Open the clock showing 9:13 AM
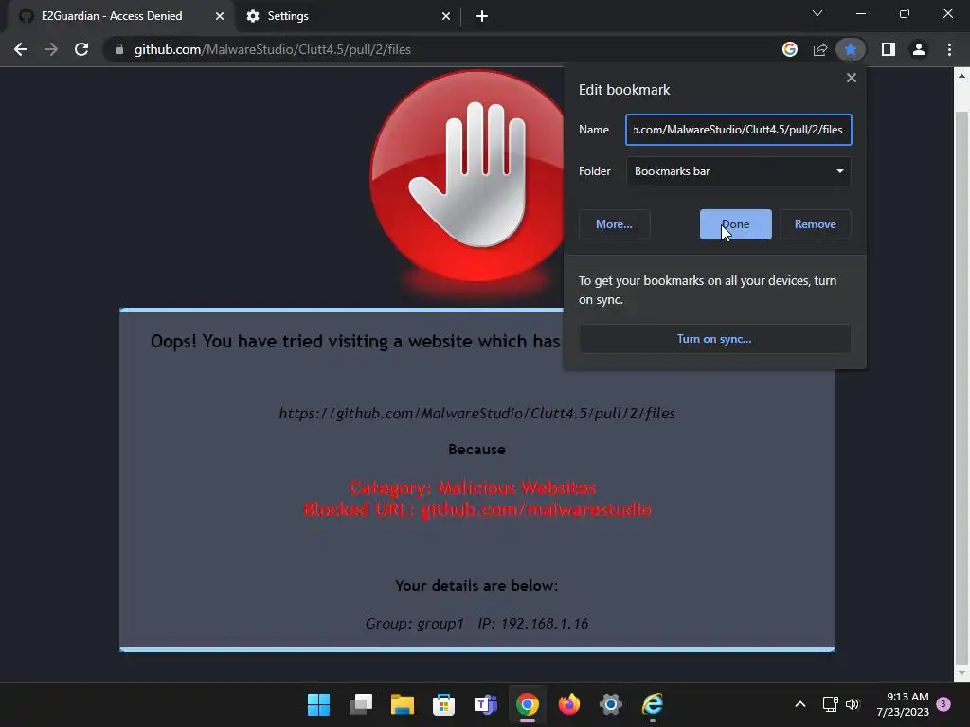970x727 pixels. [x=903, y=704]
